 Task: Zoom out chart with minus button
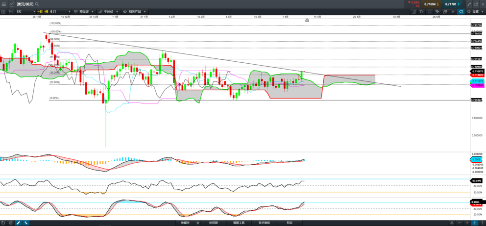tap(459, 223)
